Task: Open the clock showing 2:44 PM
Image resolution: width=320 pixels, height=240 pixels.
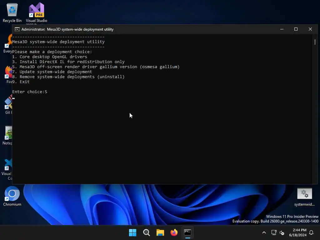Action: click(x=298, y=232)
